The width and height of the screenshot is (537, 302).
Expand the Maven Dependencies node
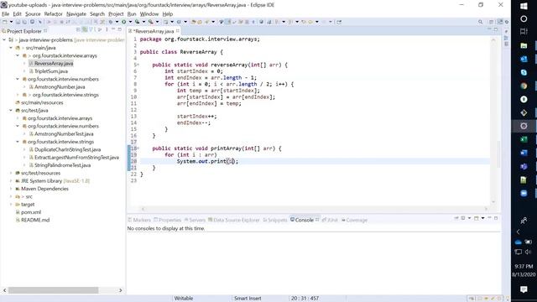11,189
